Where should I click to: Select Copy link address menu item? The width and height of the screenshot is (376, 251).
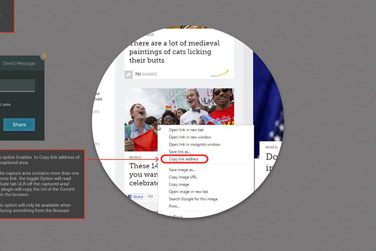(x=183, y=159)
